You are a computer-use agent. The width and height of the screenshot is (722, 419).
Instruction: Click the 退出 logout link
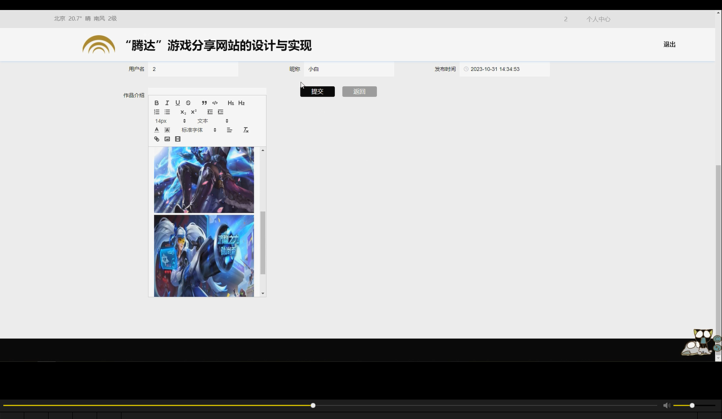coord(670,44)
